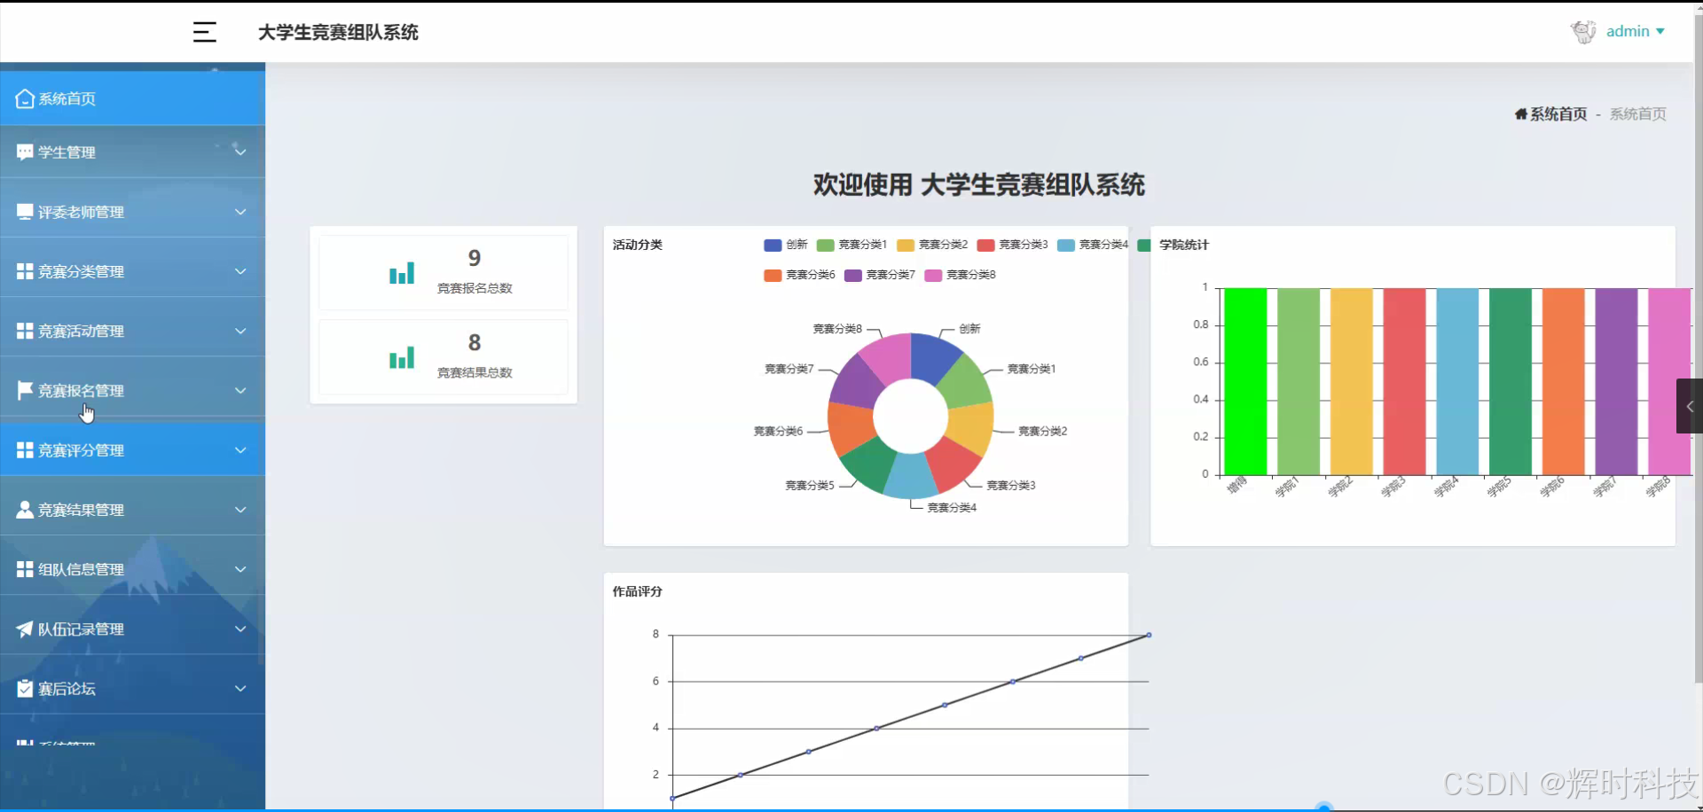Open the right-edge collapse arrow panel
Screen dimensions: 1703x812
1689,406
